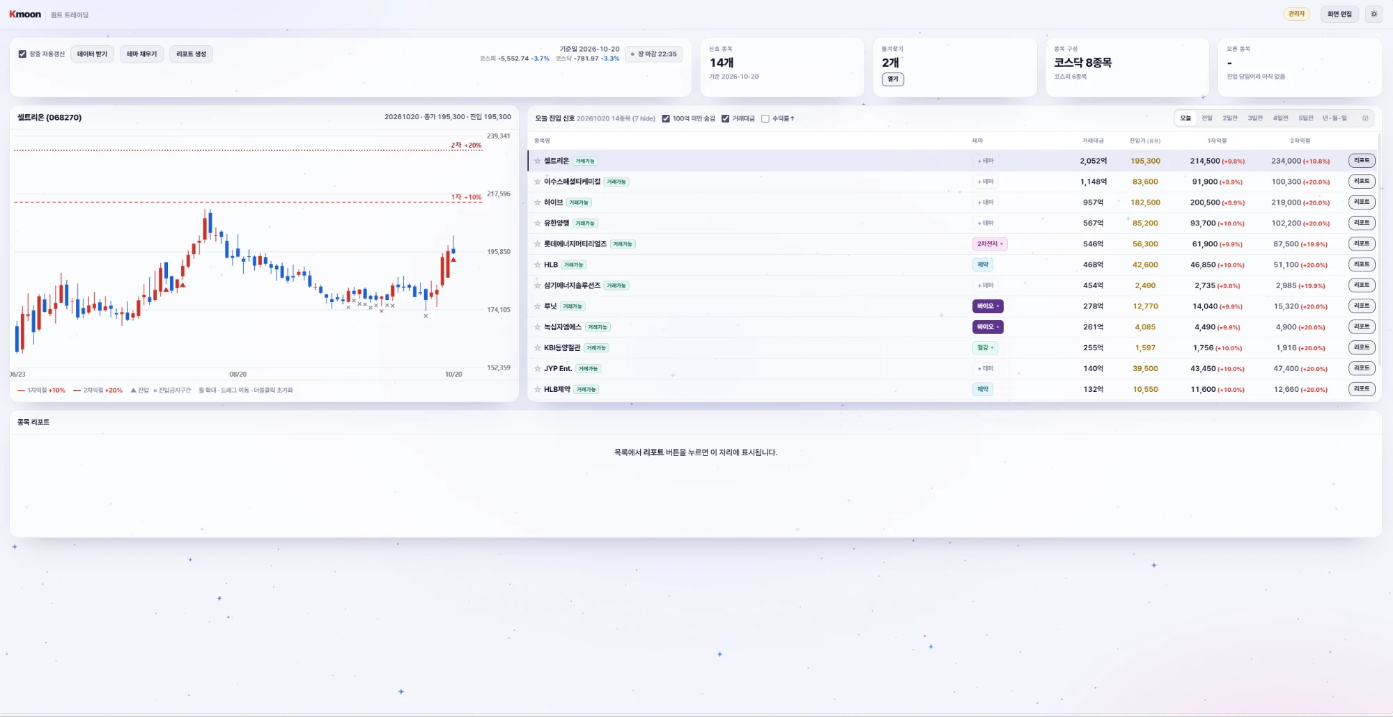
Task: Click the 관리자 badge in the header
Action: (1296, 14)
